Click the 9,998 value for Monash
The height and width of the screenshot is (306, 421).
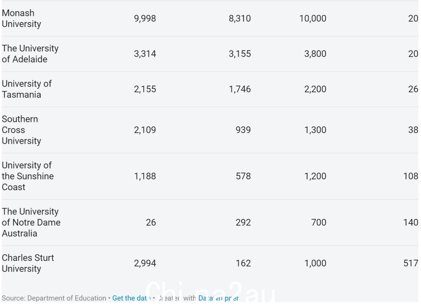pos(145,18)
